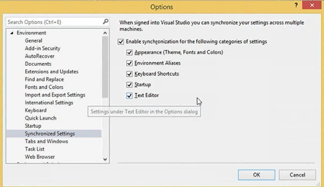Select Fonts and Colors in tree
324x187 pixels.
(44, 87)
